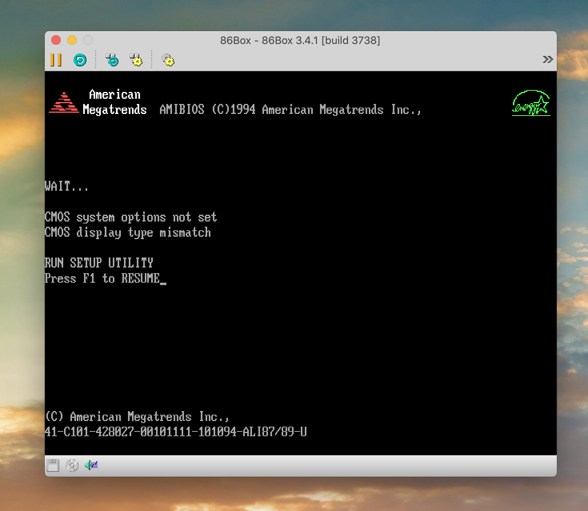Image resolution: width=588 pixels, height=511 pixels.
Task: Click the Energy Star logo
Action: [531, 103]
